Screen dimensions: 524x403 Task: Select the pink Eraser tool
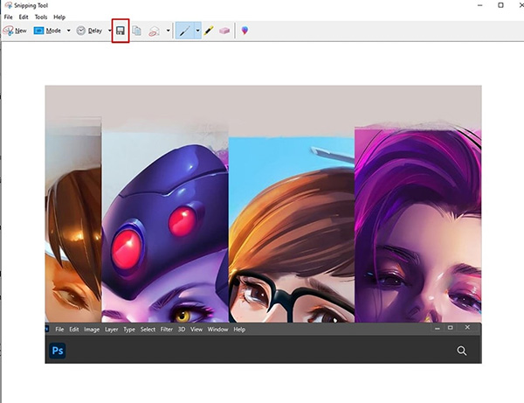point(224,31)
